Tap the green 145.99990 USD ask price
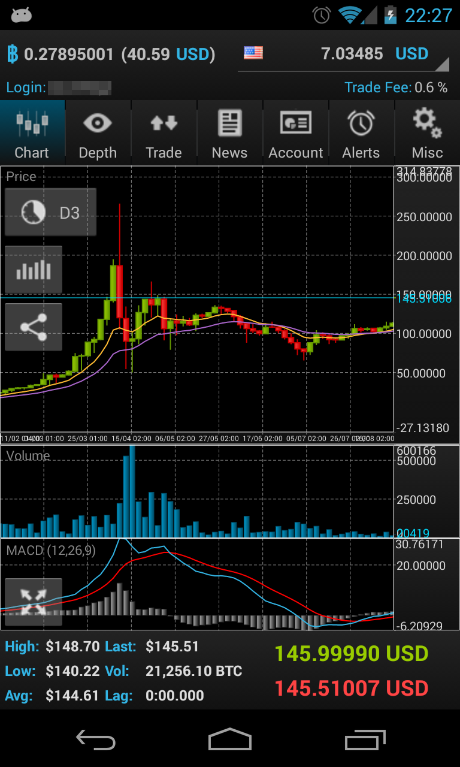The image size is (460, 767). pyautogui.click(x=351, y=654)
